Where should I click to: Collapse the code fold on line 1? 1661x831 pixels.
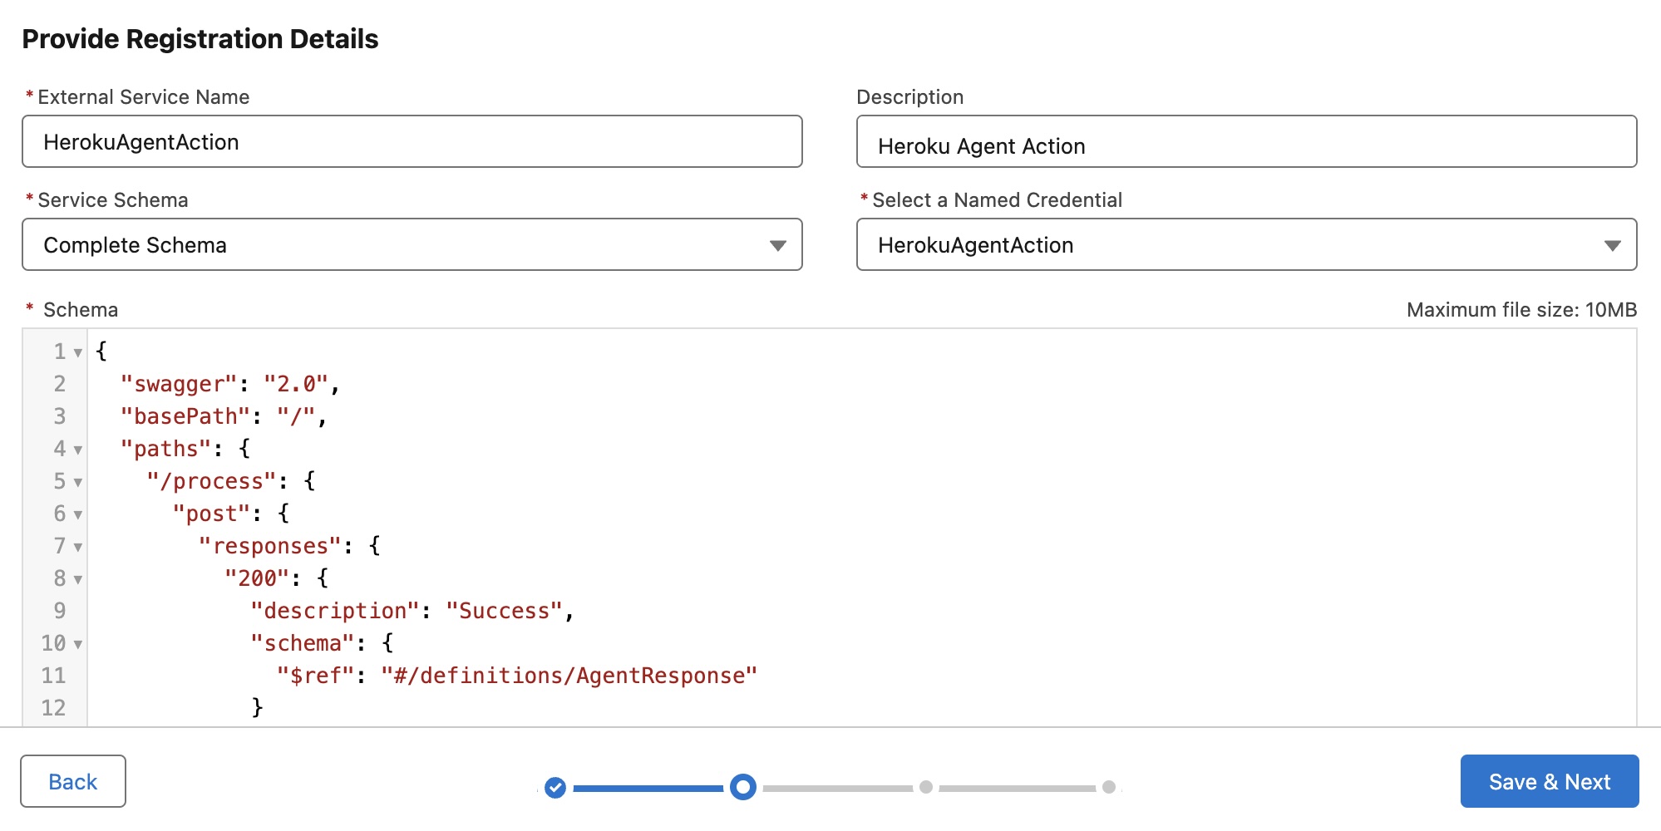(77, 352)
